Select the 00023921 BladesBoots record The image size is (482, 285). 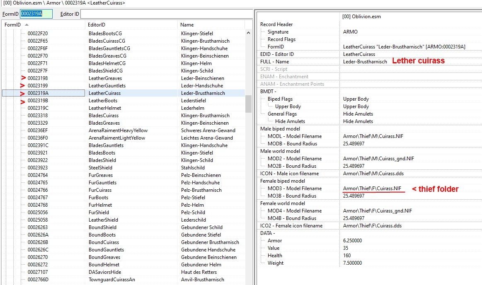[124, 152]
